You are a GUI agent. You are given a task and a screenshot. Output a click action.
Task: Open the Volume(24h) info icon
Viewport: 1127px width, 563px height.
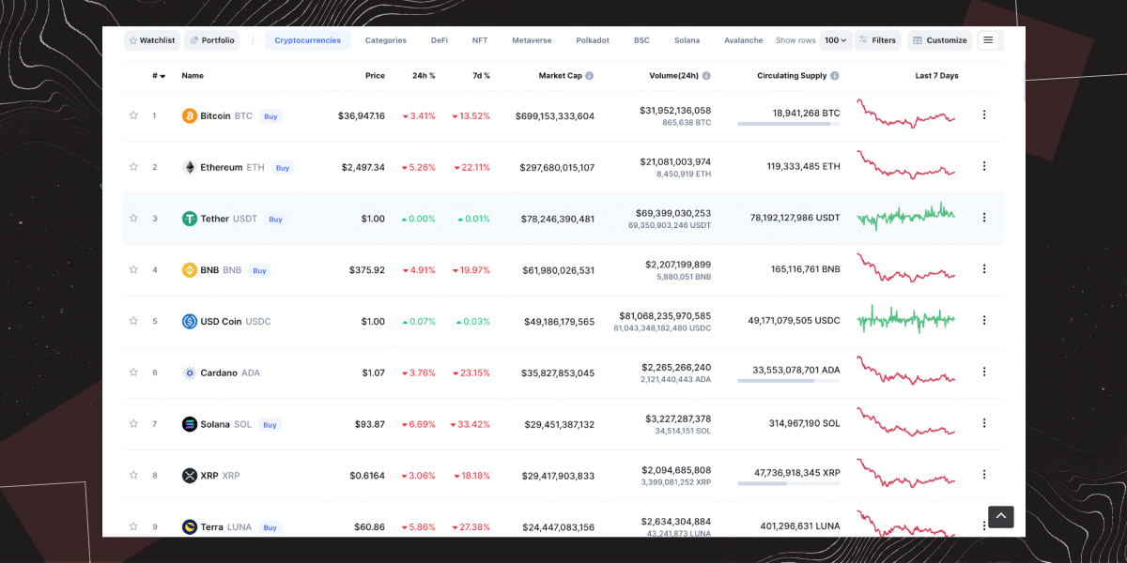click(706, 76)
